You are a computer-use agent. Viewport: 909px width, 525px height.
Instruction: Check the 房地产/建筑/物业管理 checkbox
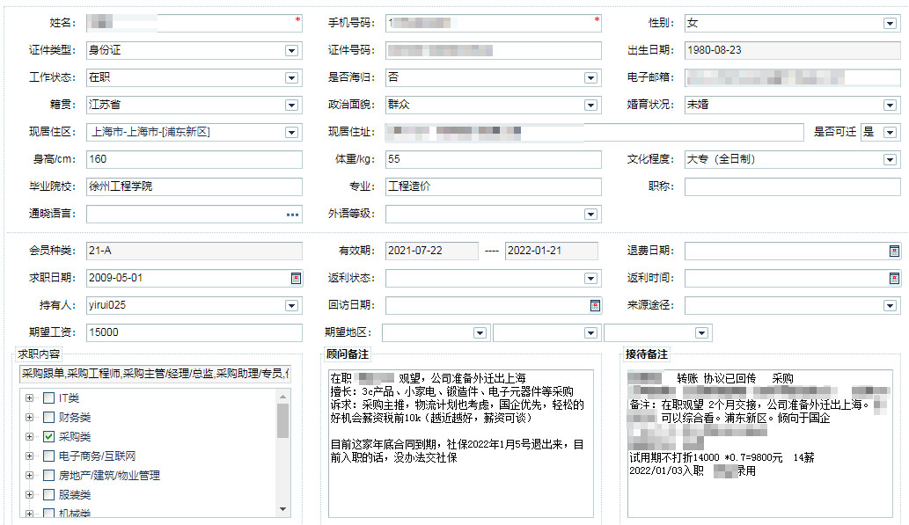point(48,475)
